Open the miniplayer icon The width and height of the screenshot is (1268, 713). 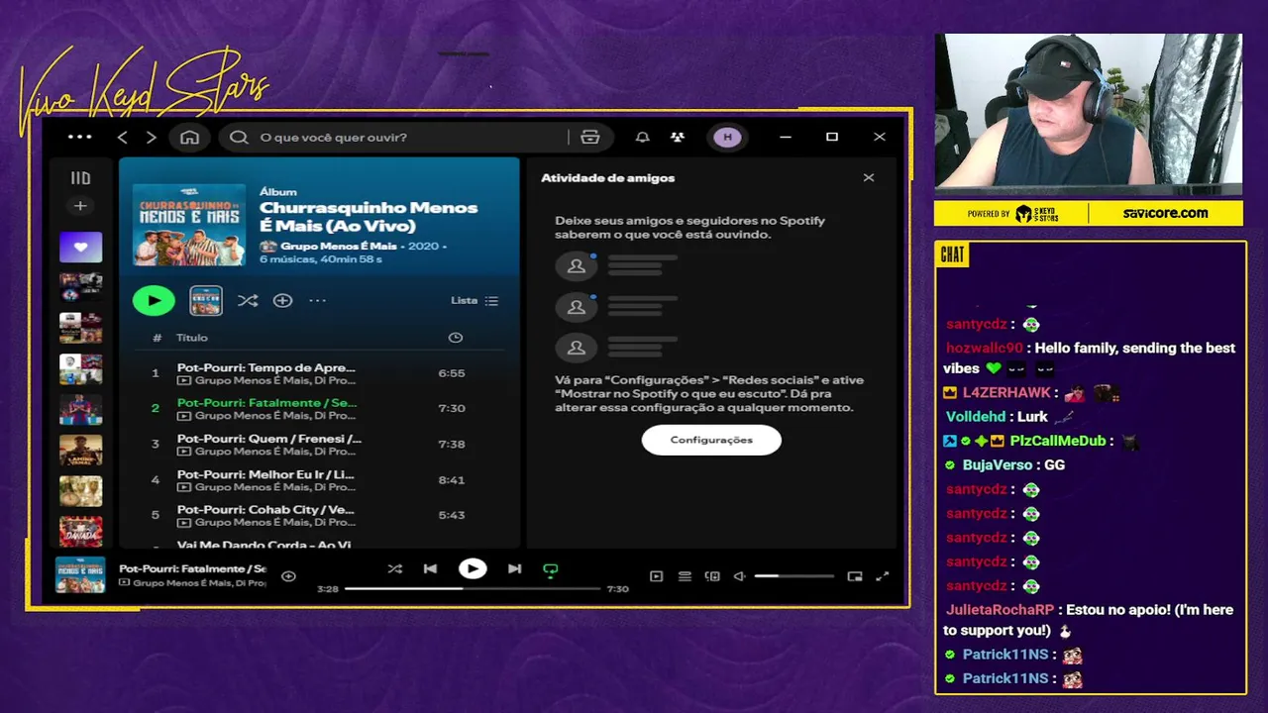tap(855, 576)
